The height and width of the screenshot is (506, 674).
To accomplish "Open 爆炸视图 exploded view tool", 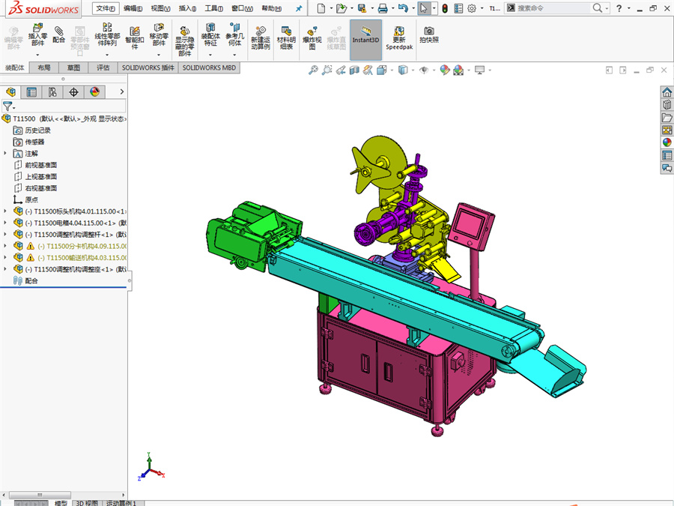I will (312, 37).
